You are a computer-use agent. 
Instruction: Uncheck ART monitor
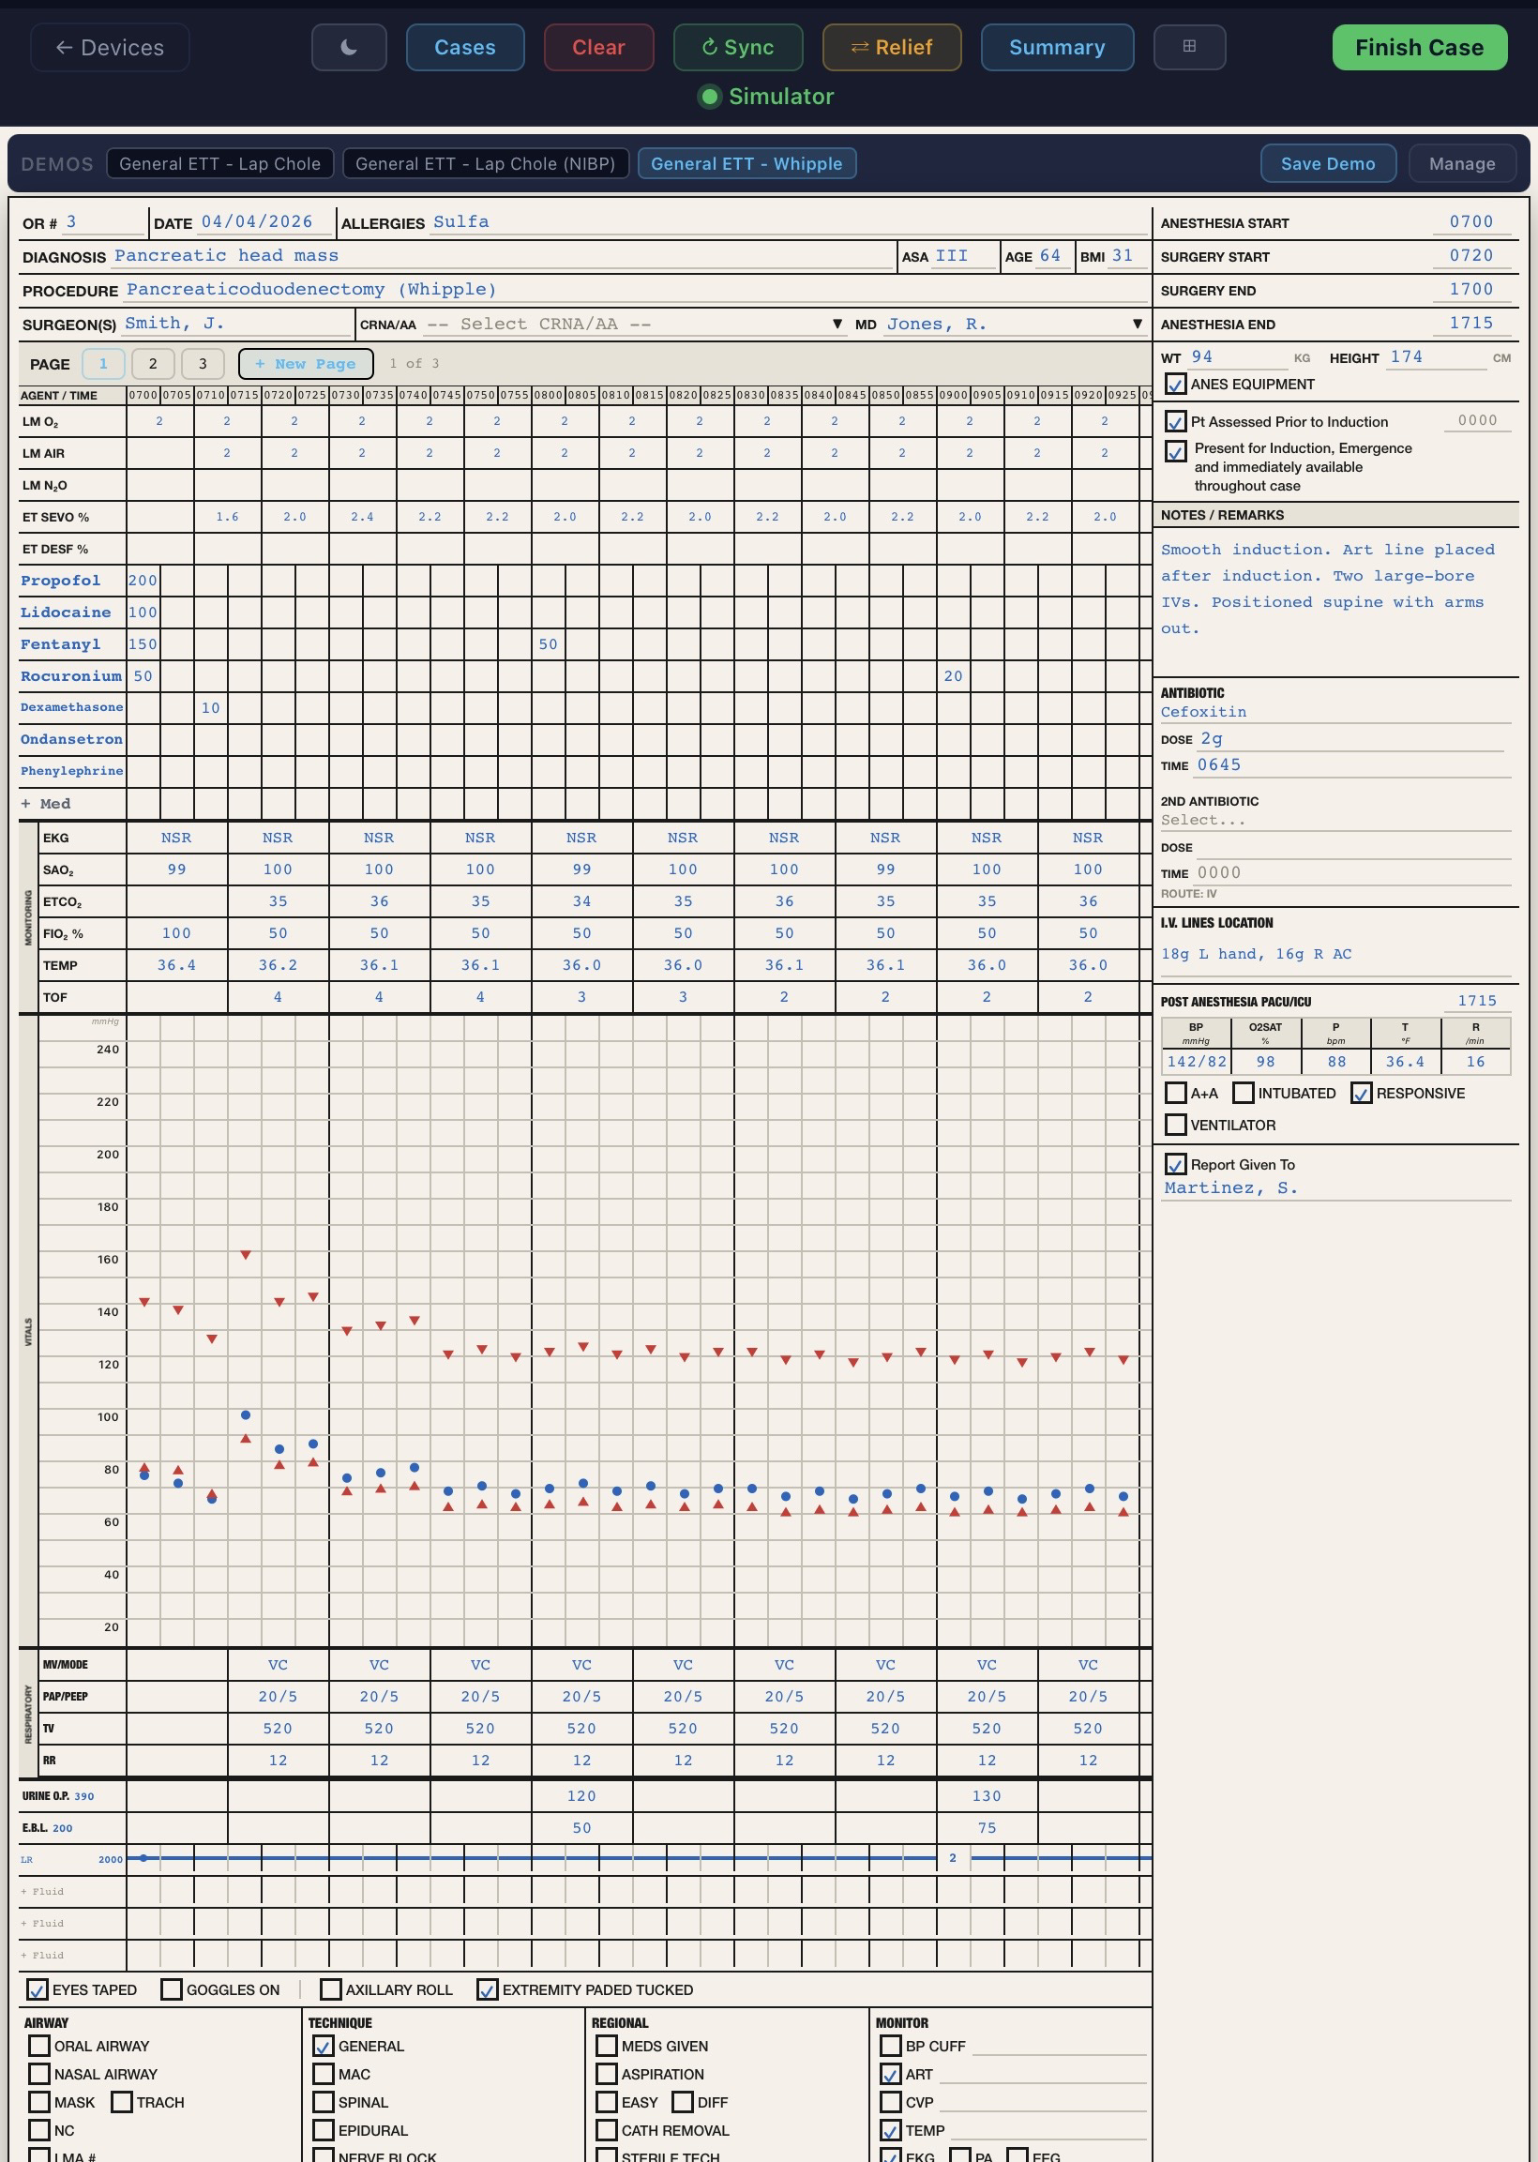(x=890, y=2074)
